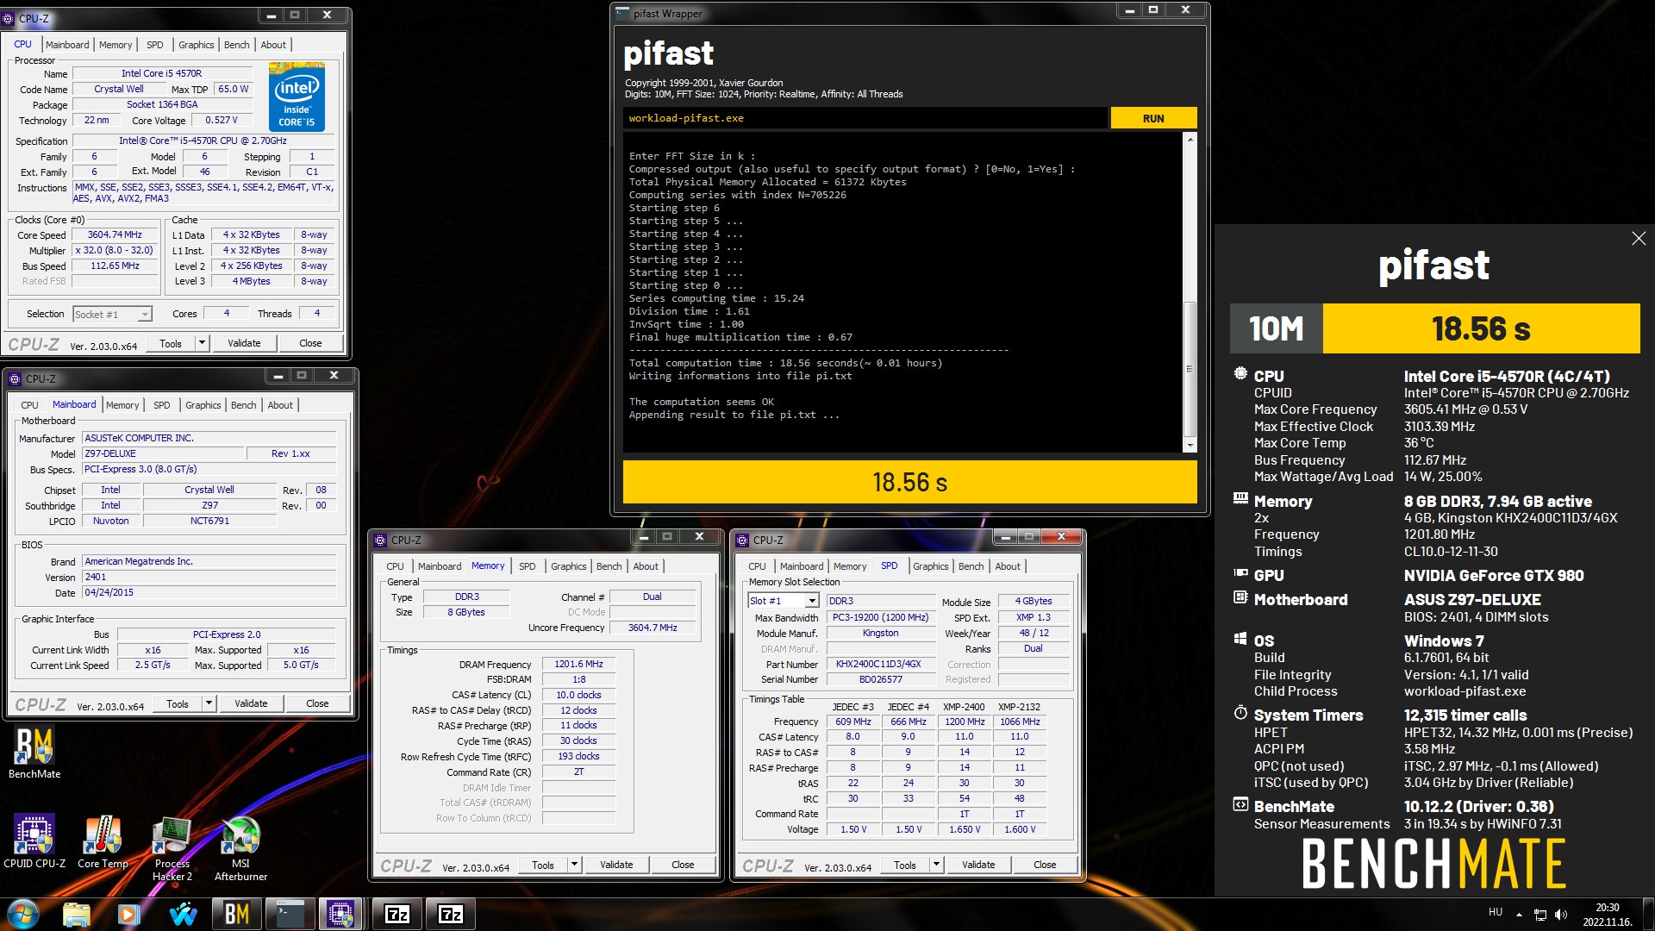Switch to the console window taskbar button
The width and height of the screenshot is (1655, 931).
click(289, 914)
